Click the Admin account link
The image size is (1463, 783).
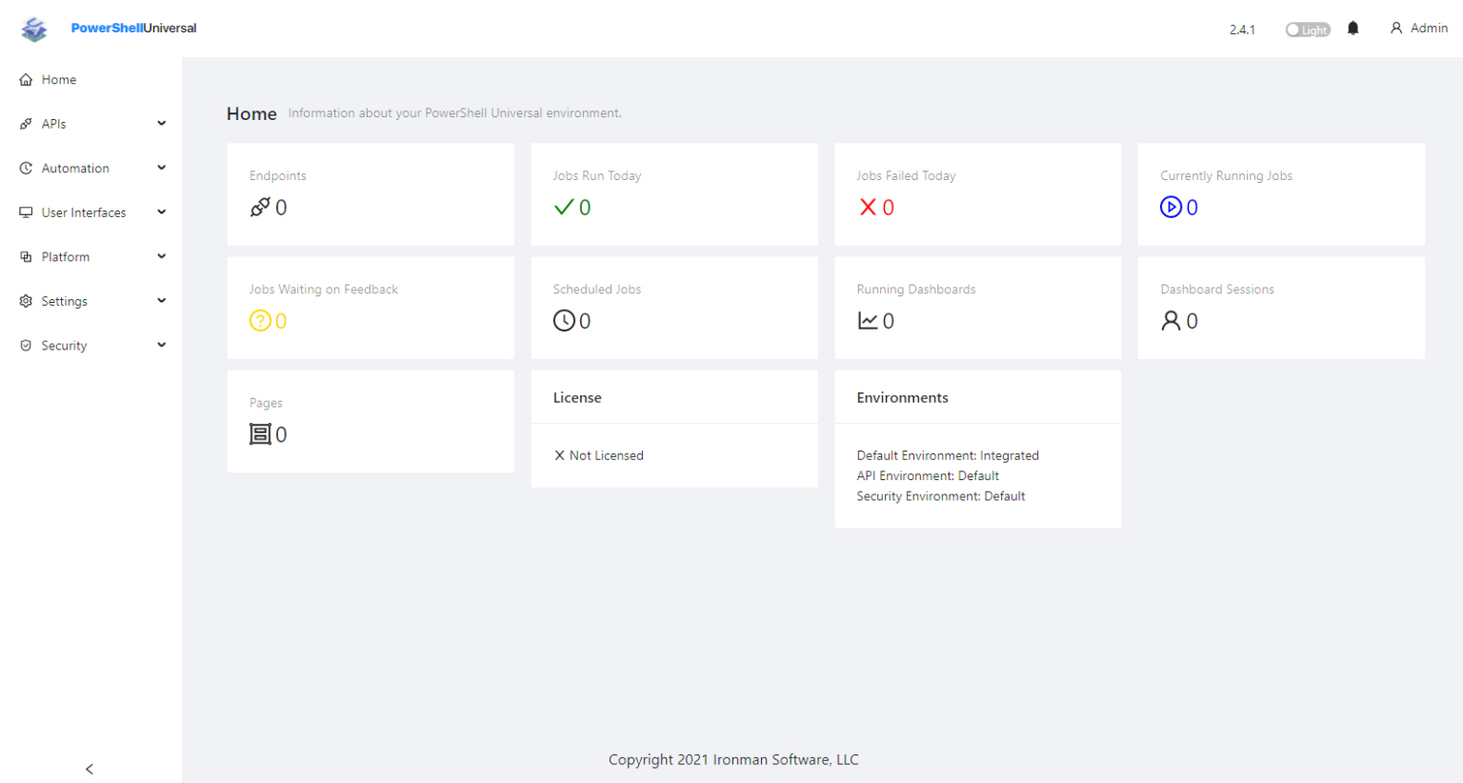[1419, 28]
